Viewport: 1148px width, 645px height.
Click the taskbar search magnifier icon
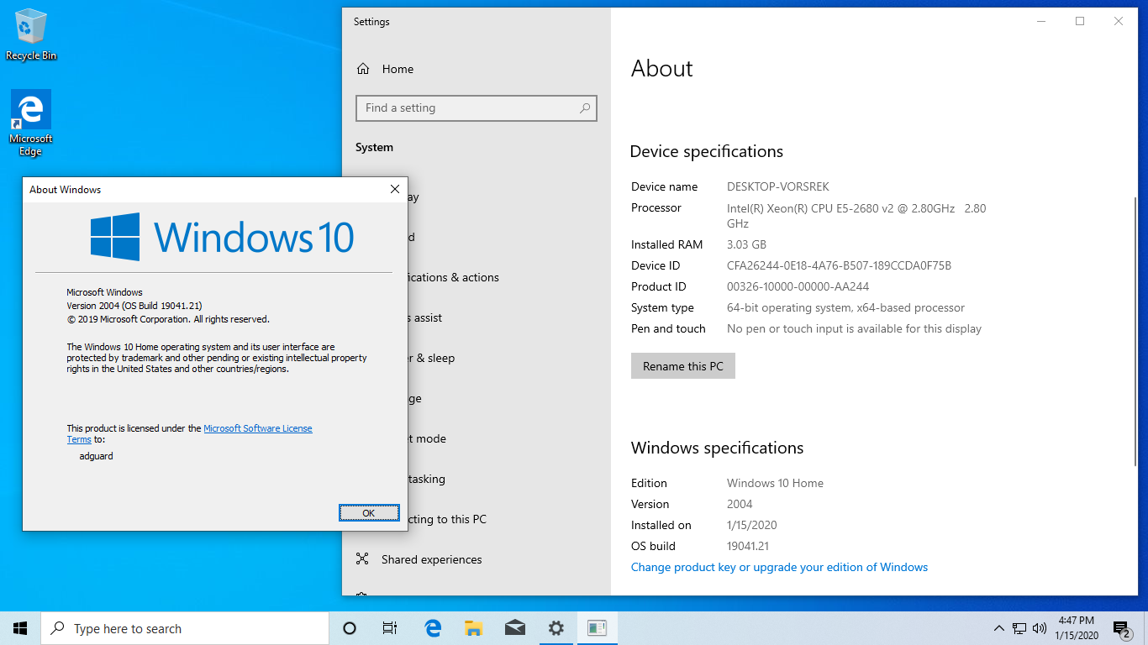[58, 628]
